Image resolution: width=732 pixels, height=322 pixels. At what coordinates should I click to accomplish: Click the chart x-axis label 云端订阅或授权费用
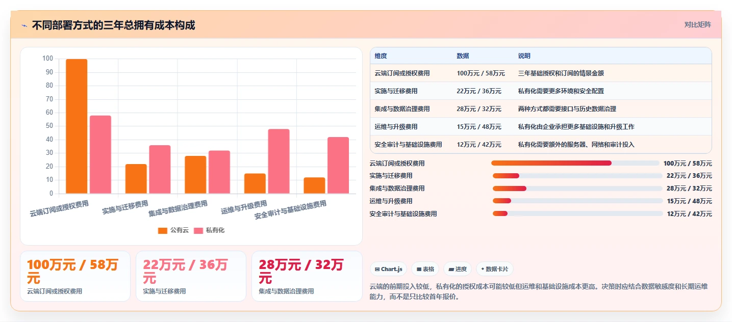coord(59,209)
